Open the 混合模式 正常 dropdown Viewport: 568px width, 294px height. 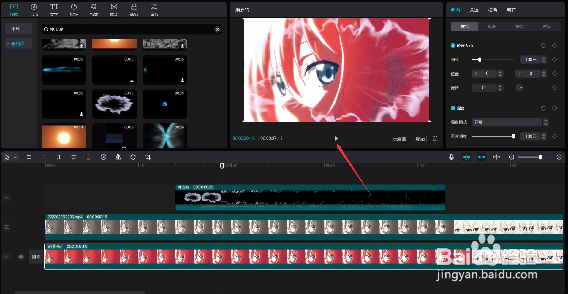tap(510, 122)
